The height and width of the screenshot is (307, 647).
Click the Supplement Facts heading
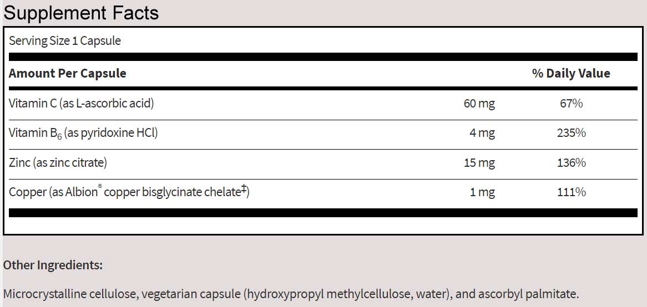(81, 12)
